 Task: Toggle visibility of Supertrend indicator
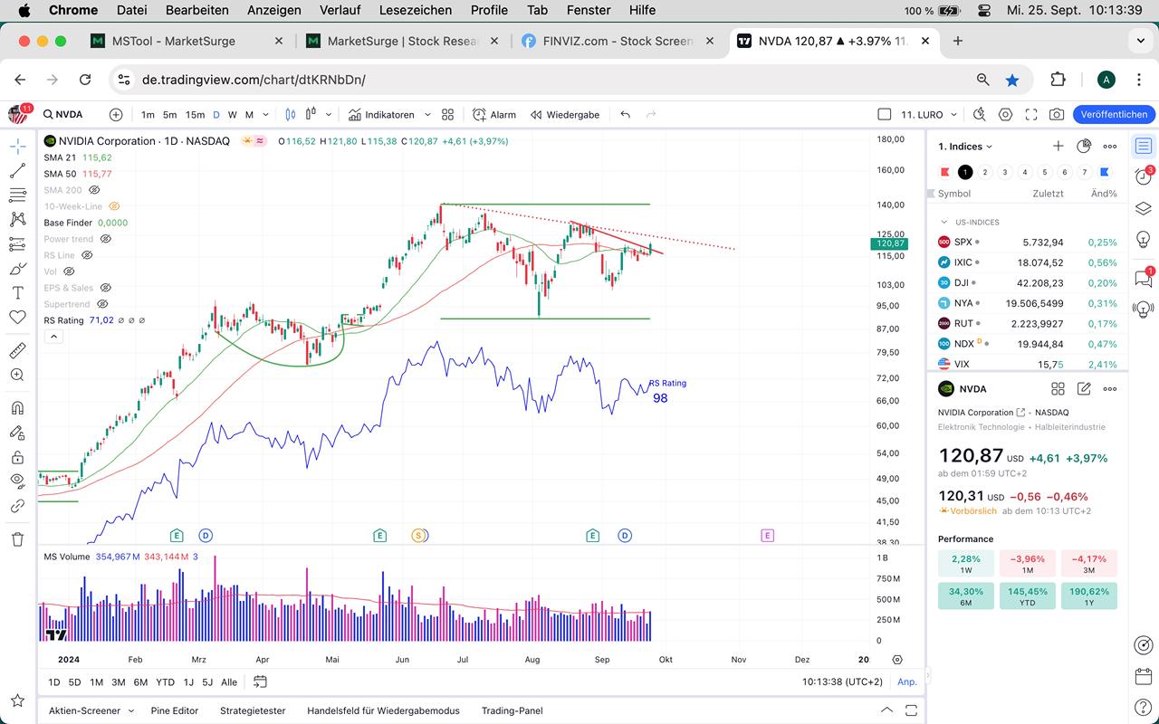click(x=102, y=304)
